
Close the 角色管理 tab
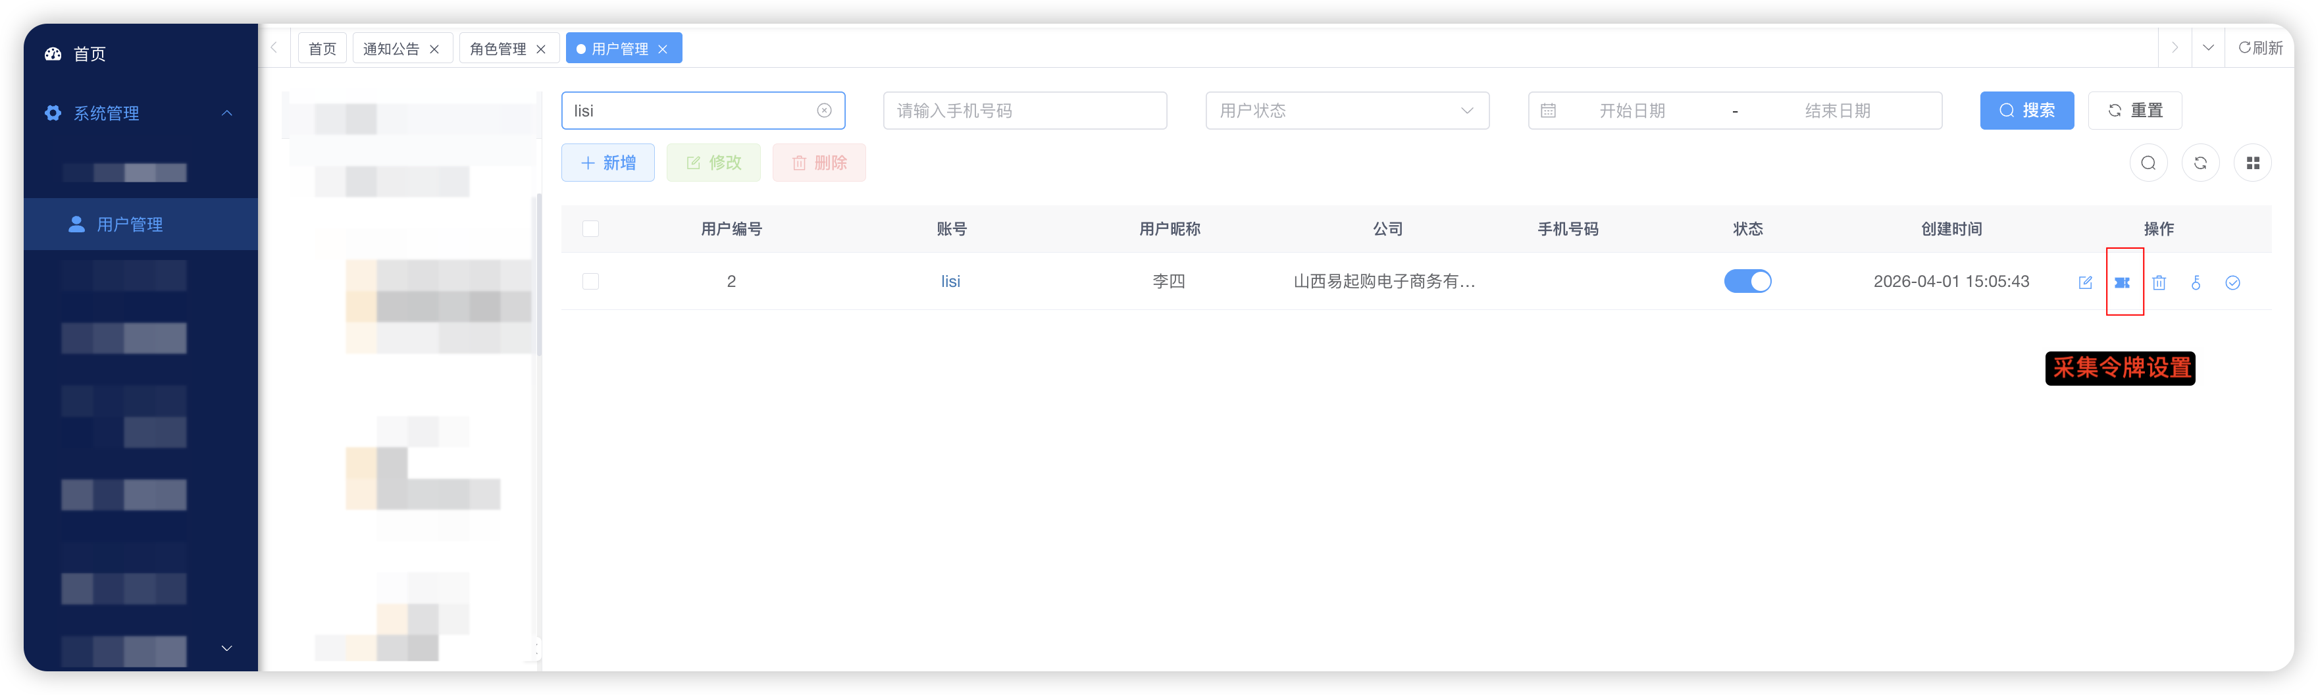(x=541, y=49)
